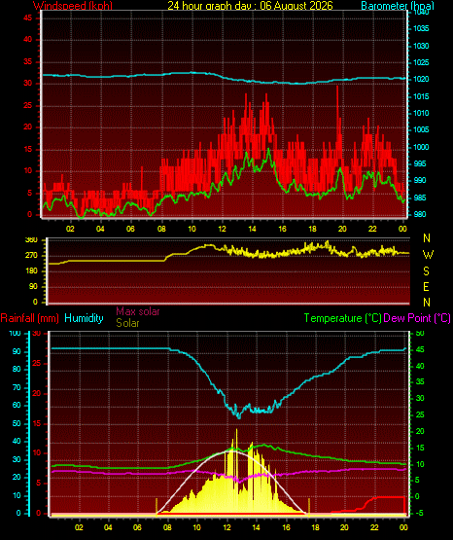Image resolution: width=453 pixels, height=540 pixels.
Task: Click the 06 hour label under the bottom chart
Action: point(137,527)
